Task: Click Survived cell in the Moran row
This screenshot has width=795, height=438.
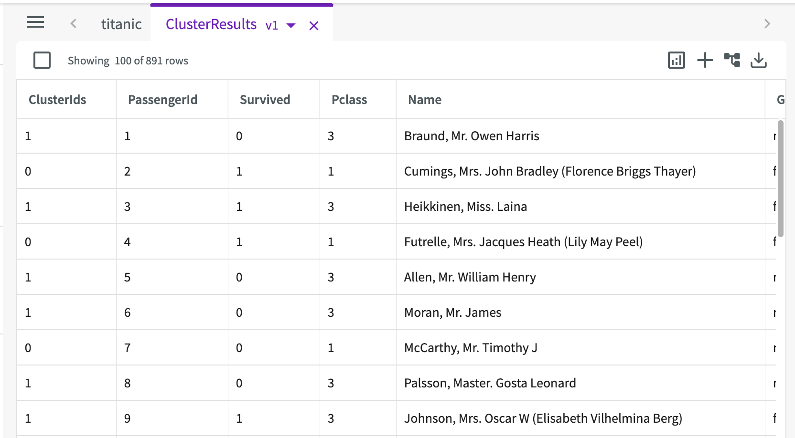Action: 274,313
